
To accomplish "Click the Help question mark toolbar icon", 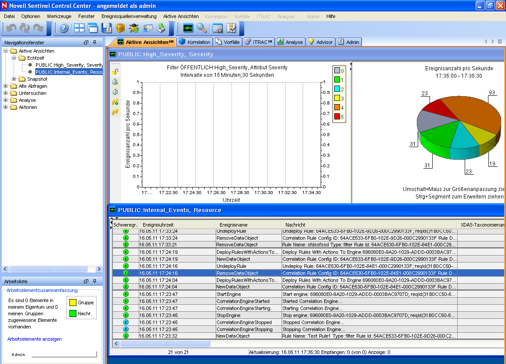I will point(64,28).
